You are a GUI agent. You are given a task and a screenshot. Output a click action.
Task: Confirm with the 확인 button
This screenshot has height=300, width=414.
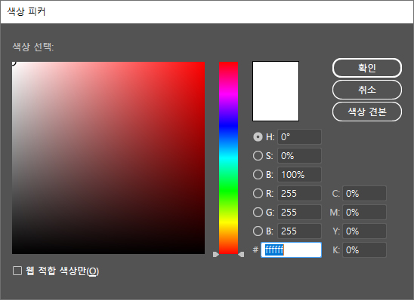coord(367,68)
